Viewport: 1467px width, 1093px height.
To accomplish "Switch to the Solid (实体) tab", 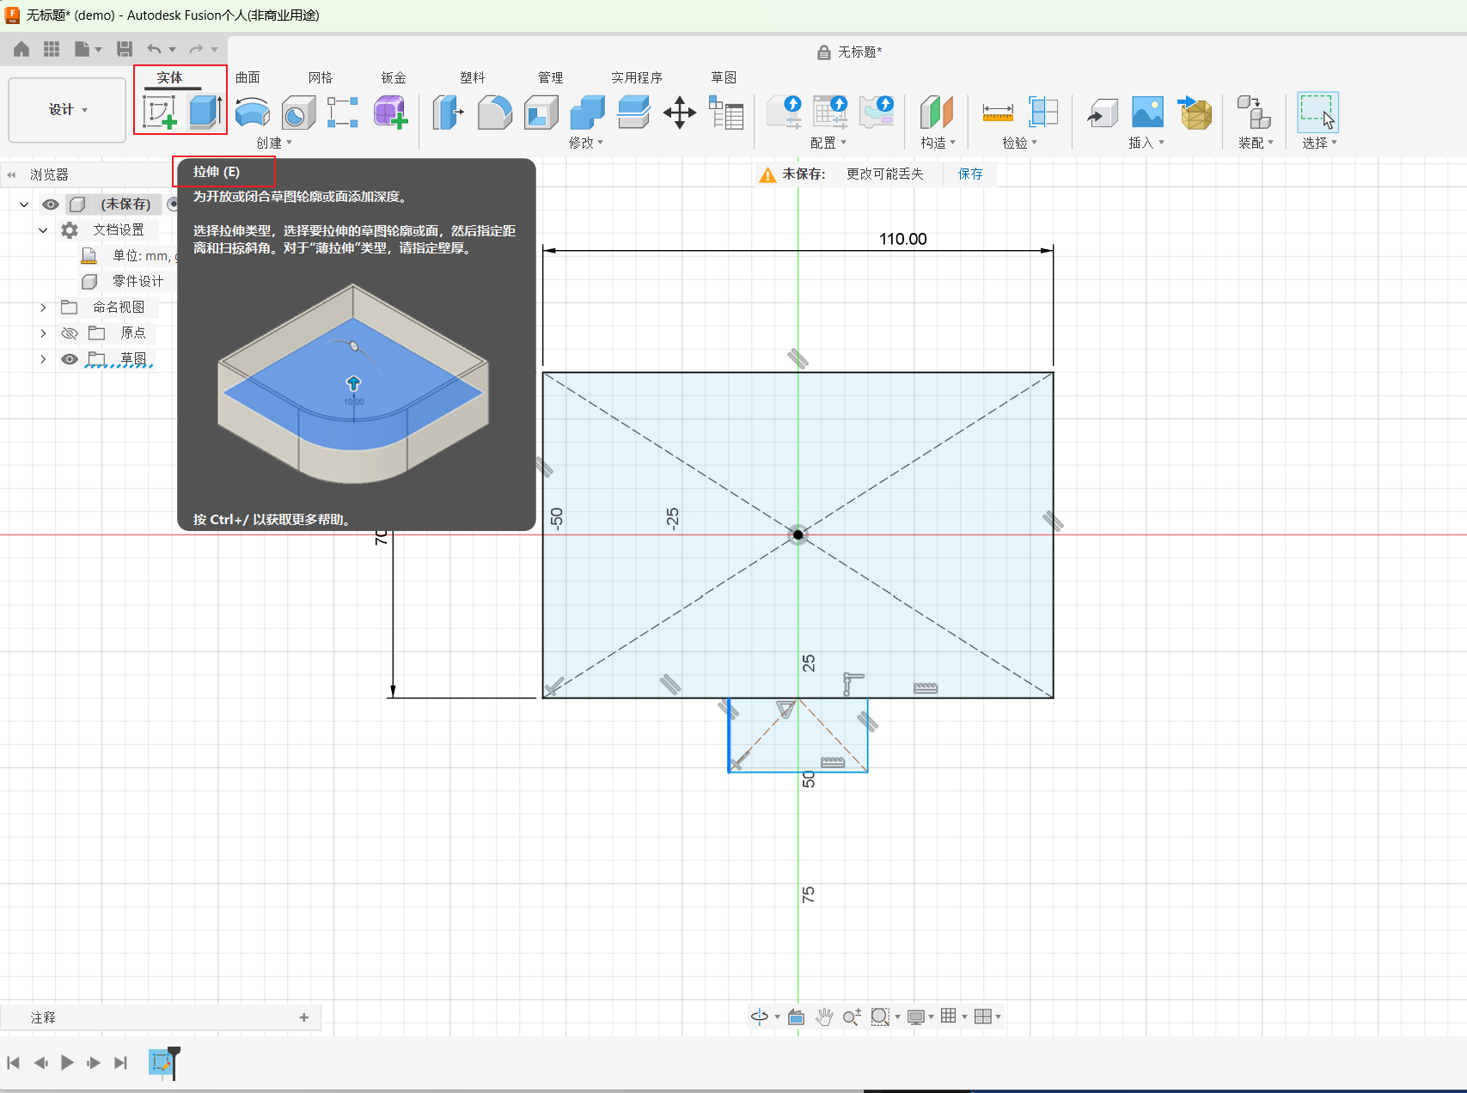I will pos(169,77).
